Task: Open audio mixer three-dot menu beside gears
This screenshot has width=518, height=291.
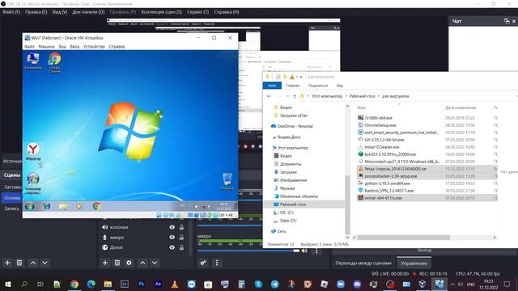Action: [x=217, y=263]
